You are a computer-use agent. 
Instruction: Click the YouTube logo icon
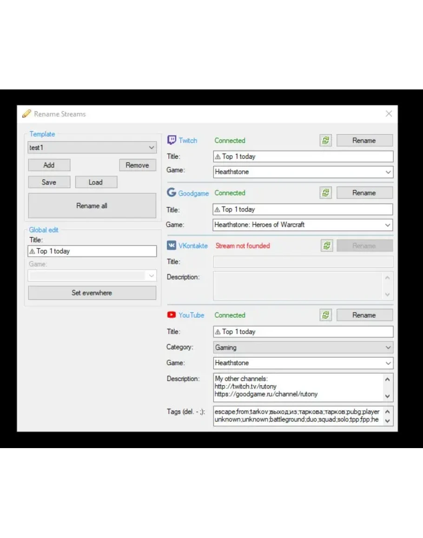[172, 315]
